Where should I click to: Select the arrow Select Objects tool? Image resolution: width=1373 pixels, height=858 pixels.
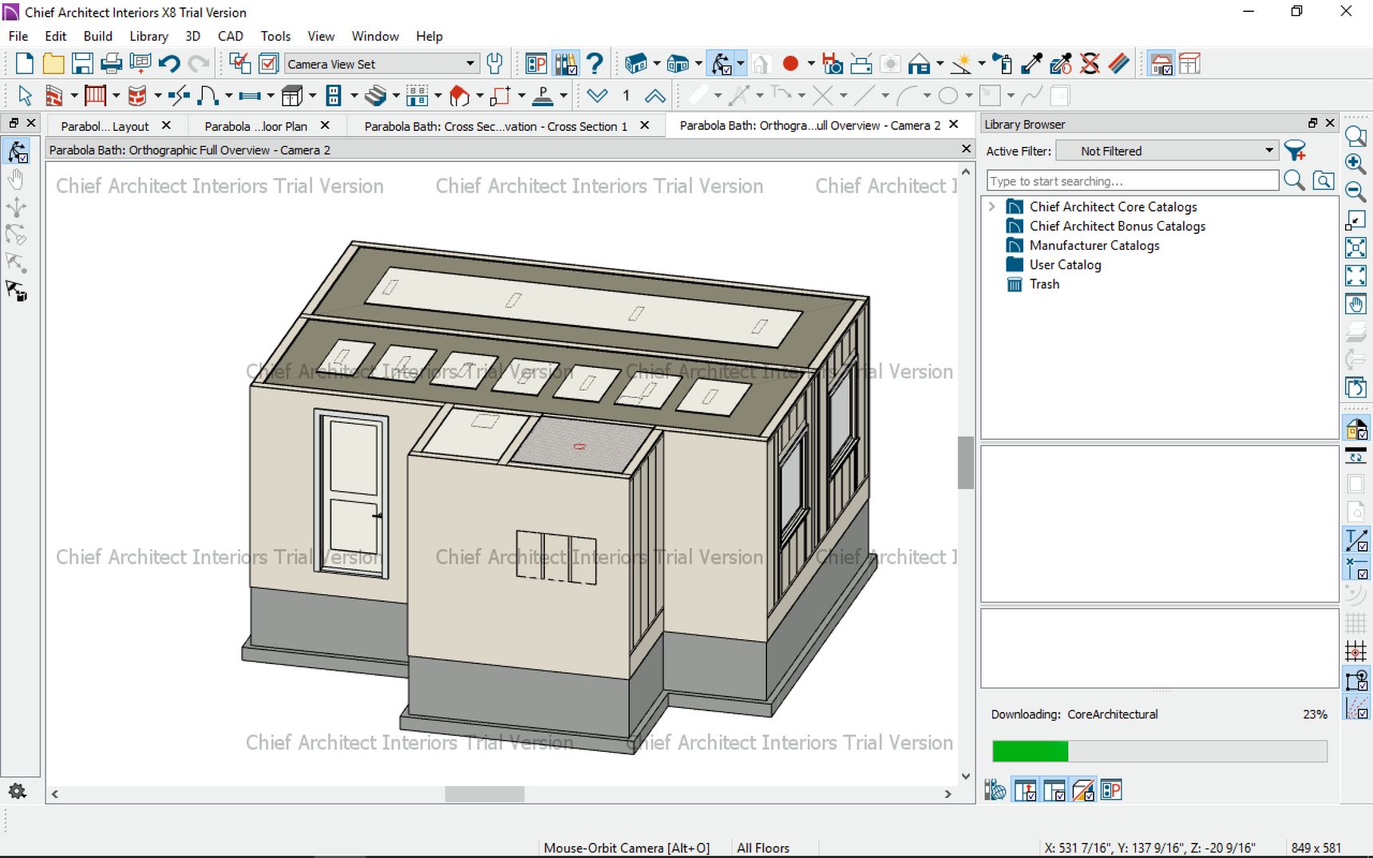[25, 96]
